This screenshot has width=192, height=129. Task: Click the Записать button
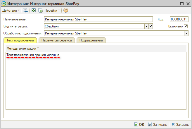(157, 124)
